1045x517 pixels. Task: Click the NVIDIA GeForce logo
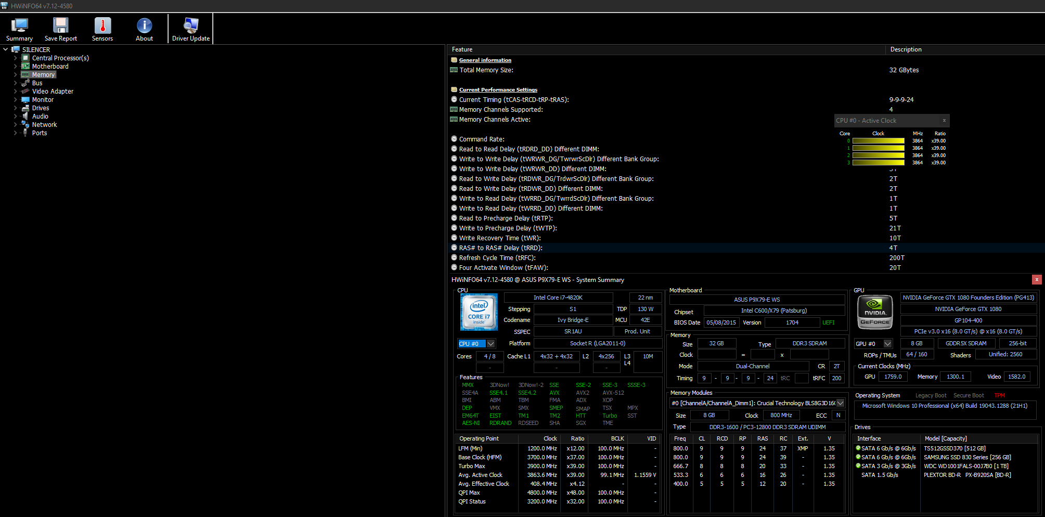(875, 312)
